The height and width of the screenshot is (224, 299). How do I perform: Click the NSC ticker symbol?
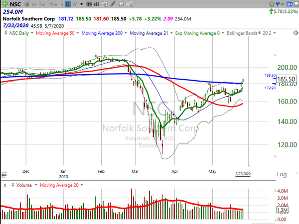(x=14, y=3)
